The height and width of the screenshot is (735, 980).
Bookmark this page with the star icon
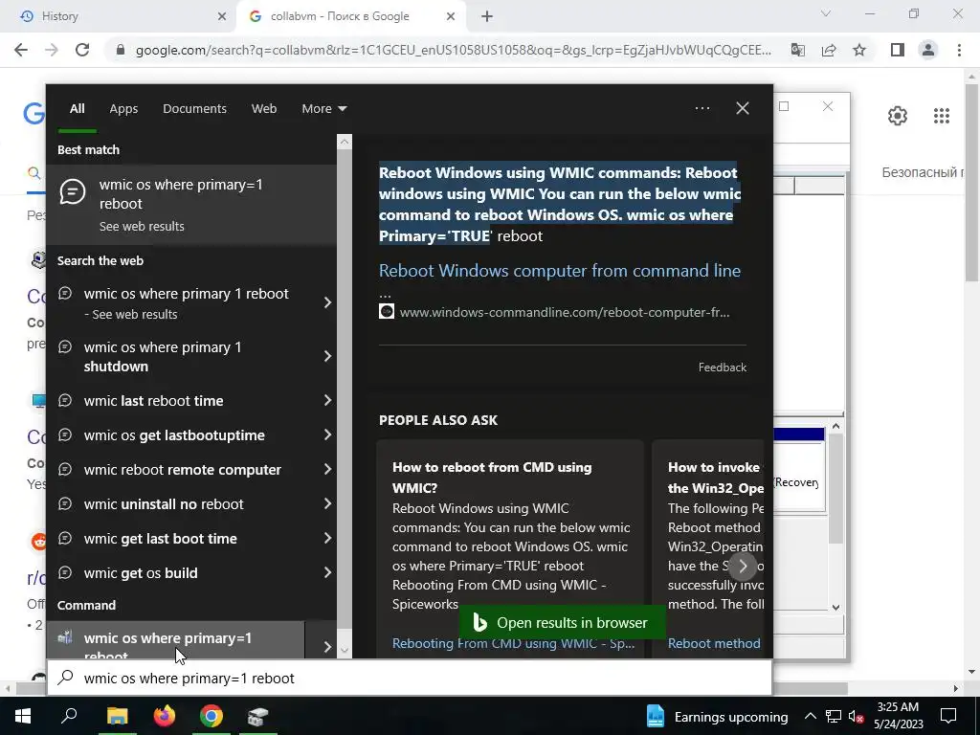(x=859, y=50)
